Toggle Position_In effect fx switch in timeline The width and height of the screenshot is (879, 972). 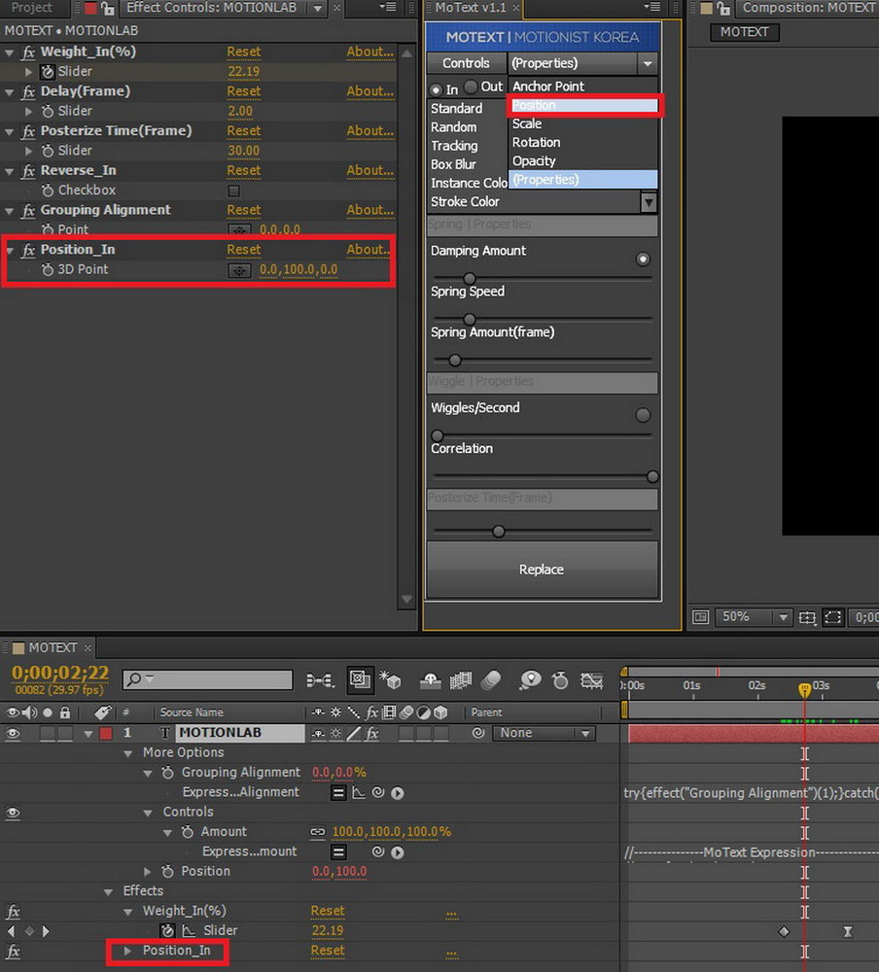13,951
